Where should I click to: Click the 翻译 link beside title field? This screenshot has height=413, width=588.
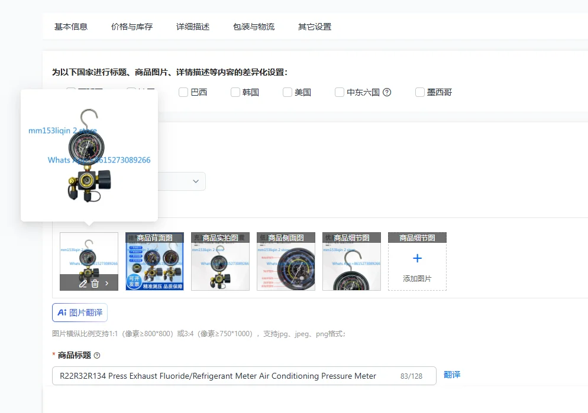(452, 375)
